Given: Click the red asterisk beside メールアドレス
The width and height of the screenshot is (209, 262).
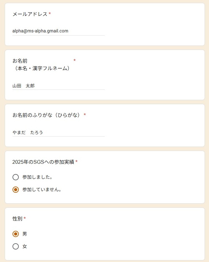Looking at the screenshot, I should 50,14.
